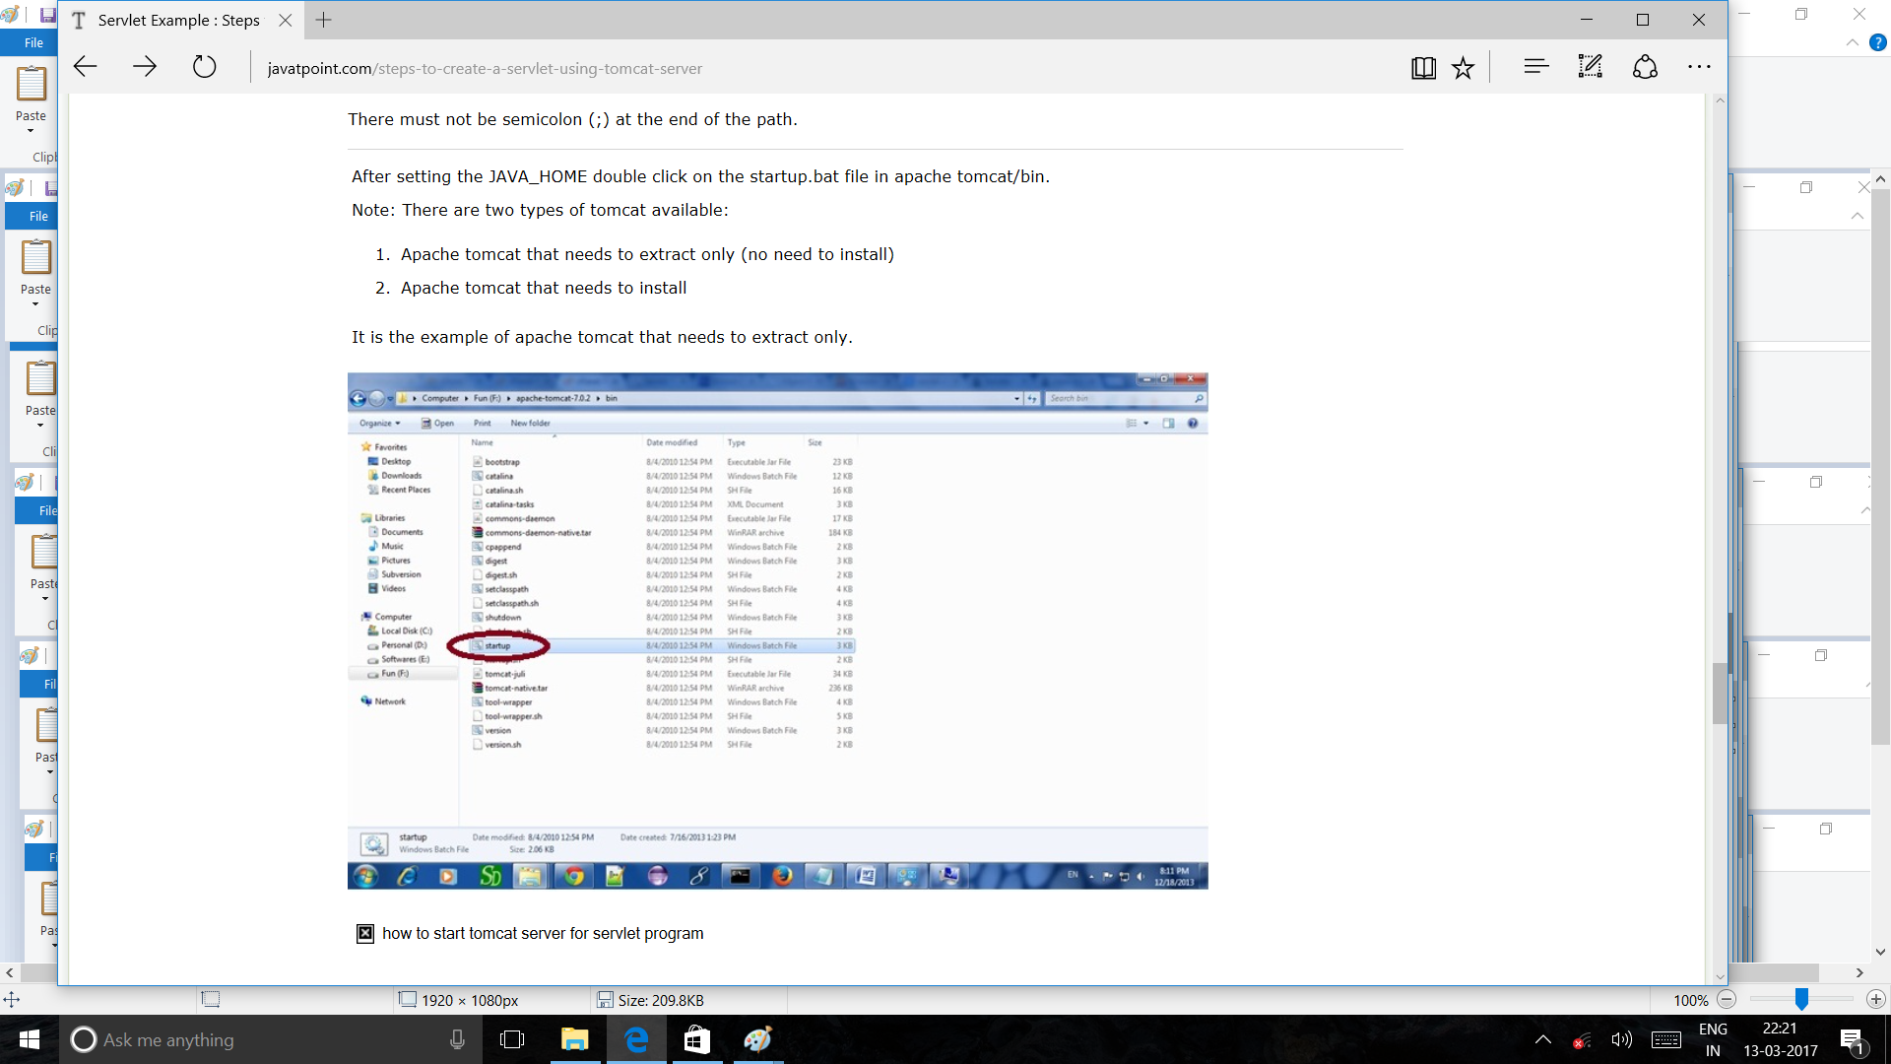
Task: Refresh the javatpoint page
Action: (x=204, y=67)
